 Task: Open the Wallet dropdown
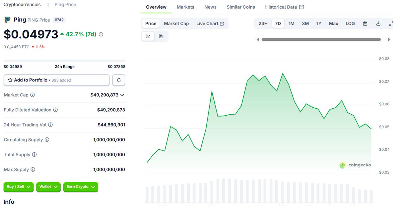[x=48, y=187]
